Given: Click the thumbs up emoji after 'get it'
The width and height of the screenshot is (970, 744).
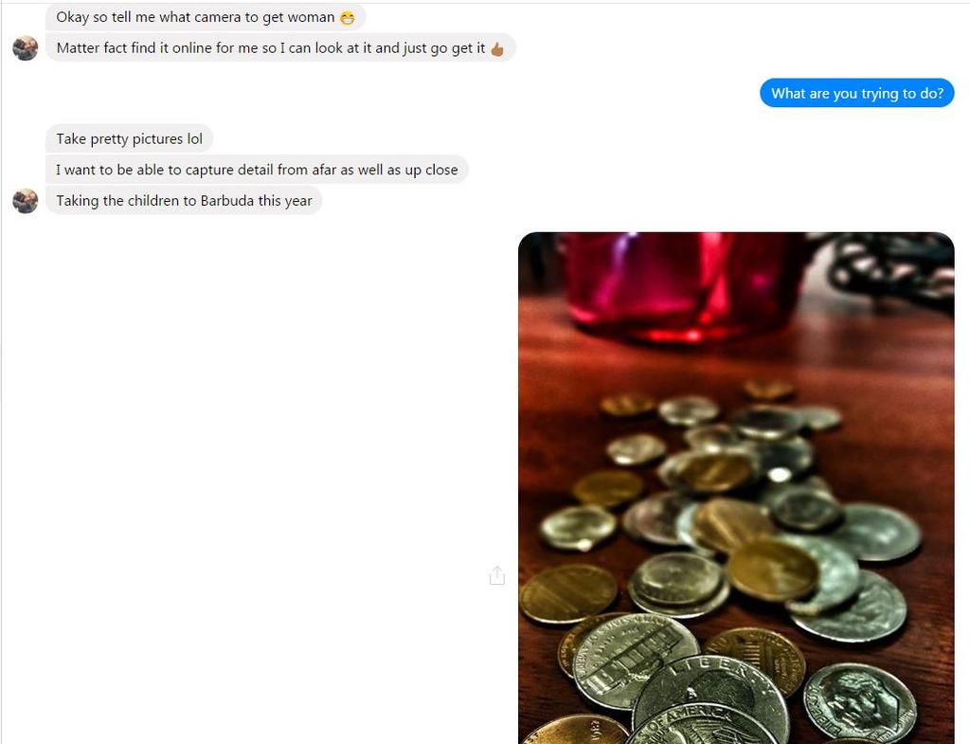Looking at the screenshot, I should (x=497, y=49).
